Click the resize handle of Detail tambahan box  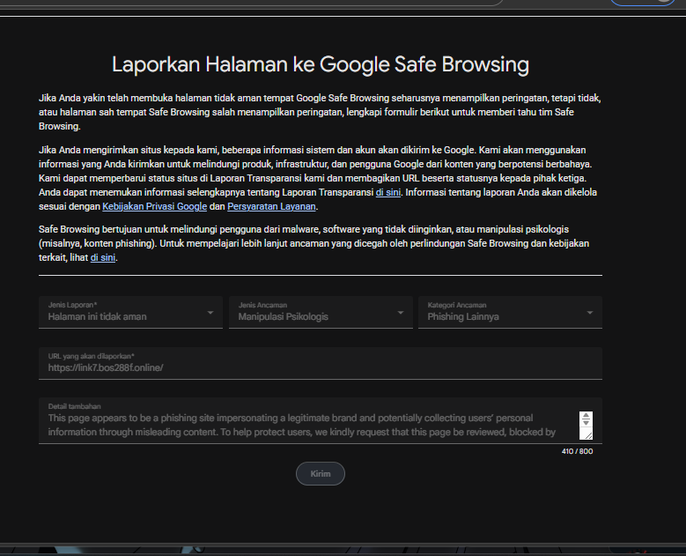(x=588, y=435)
